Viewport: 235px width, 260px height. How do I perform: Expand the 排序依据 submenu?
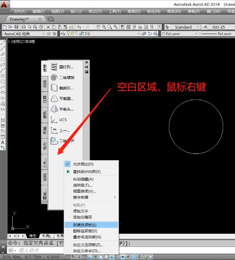point(91,197)
